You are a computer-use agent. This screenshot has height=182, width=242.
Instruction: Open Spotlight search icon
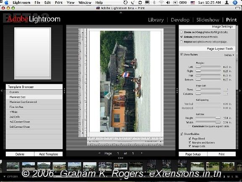coord(235,3)
